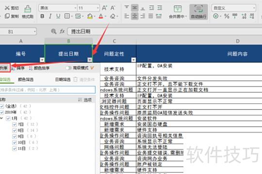Click the distributed alignment icon

(x=159, y=16)
